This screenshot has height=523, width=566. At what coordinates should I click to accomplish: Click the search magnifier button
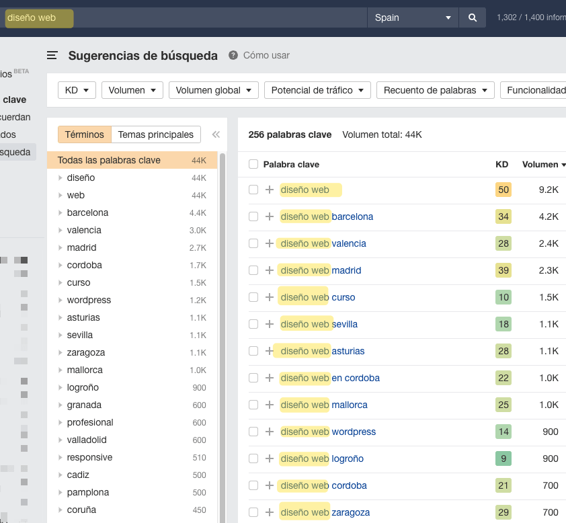pyautogui.click(x=473, y=18)
